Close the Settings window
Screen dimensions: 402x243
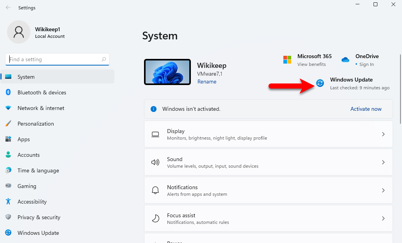[393, 4]
